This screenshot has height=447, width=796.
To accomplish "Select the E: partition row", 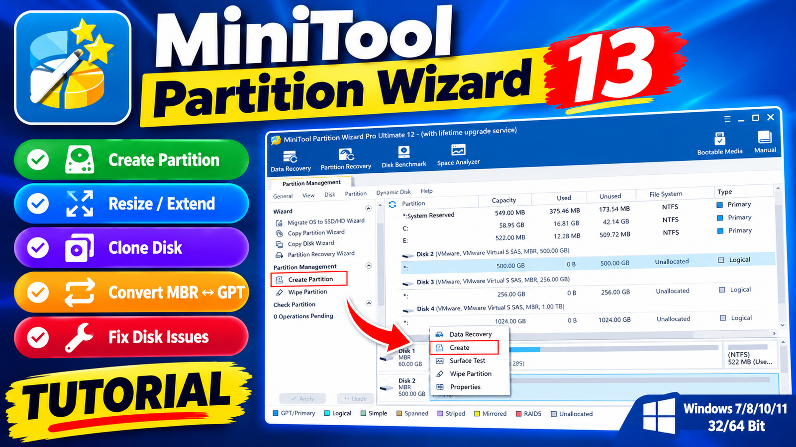I will coord(587,236).
